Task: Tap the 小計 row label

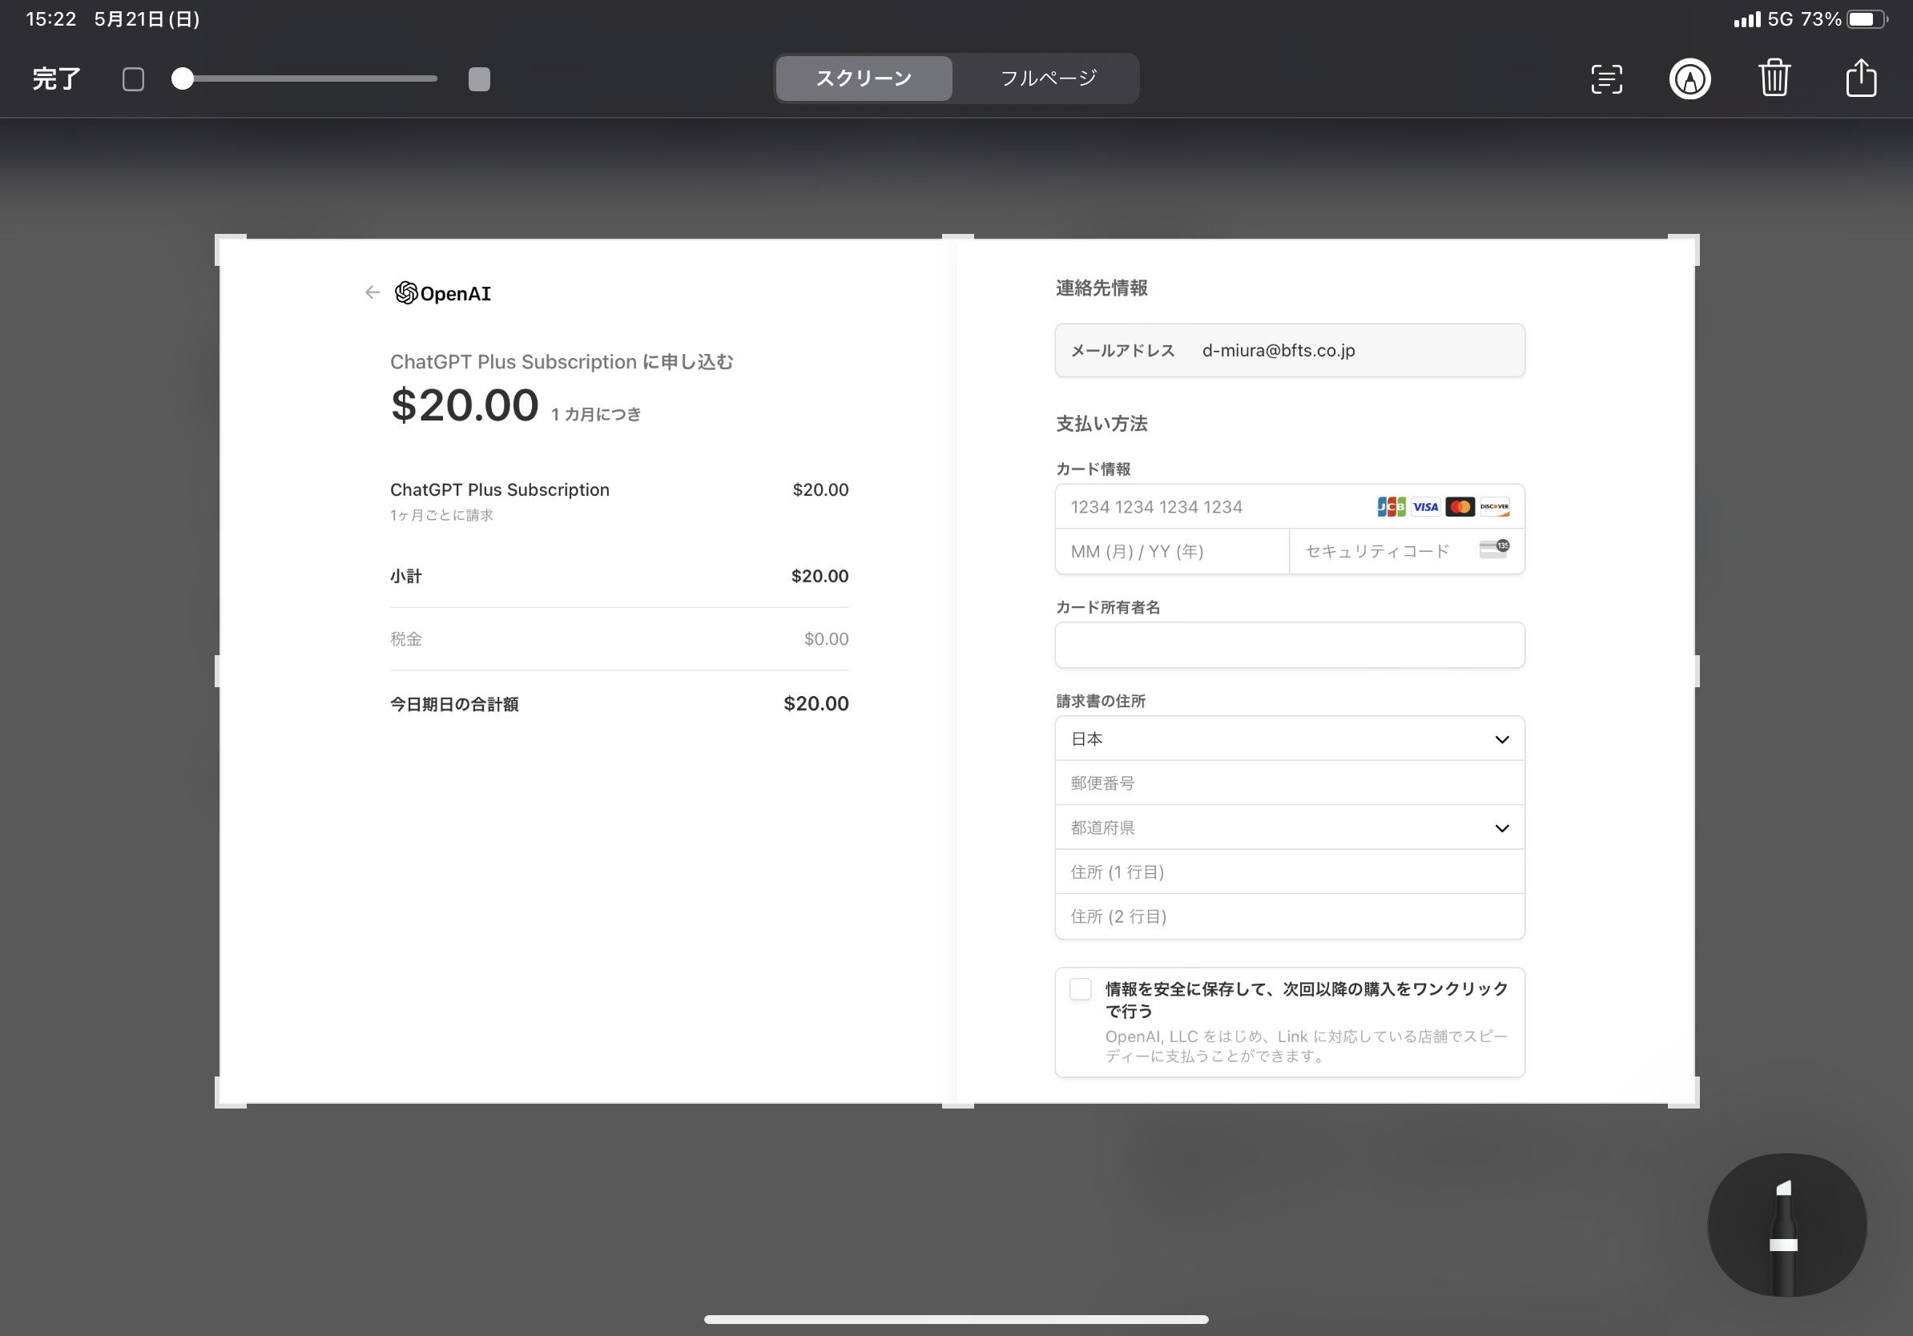Action: (406, 577)
